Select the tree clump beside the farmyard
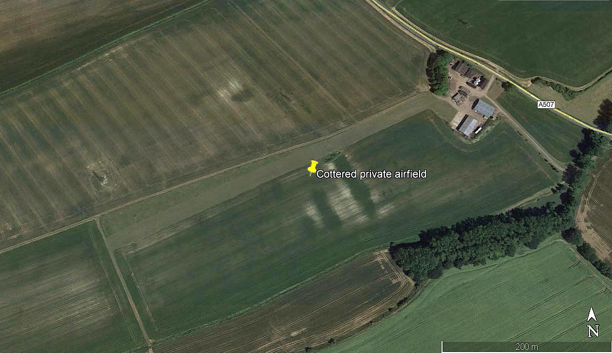Screen dimensions: 612x353 (x=438, y=72)
